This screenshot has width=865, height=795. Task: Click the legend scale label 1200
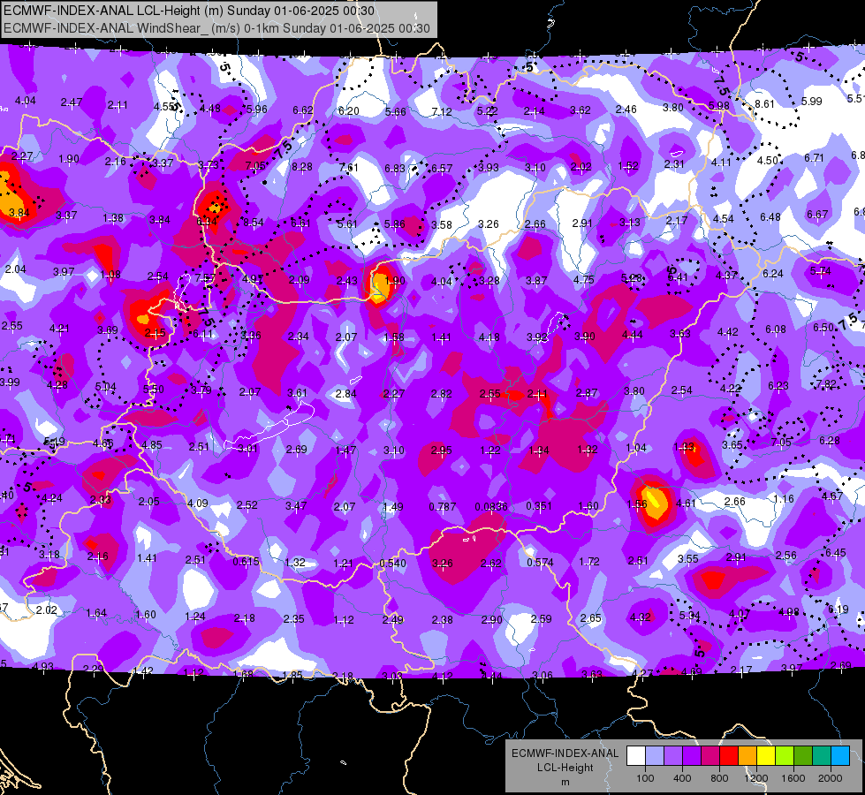click(755, 778)
